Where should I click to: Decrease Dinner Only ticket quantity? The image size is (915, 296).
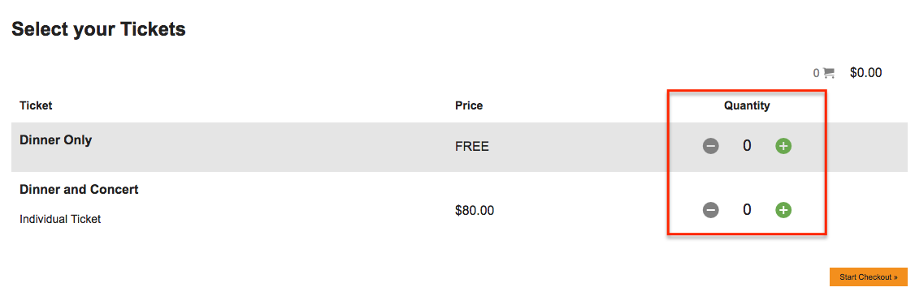[x=711, y=146]
